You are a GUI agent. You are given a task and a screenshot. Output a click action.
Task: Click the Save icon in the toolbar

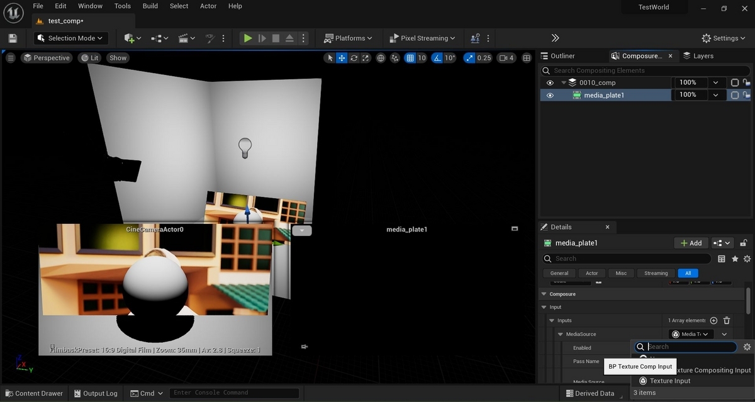[13, 38]
